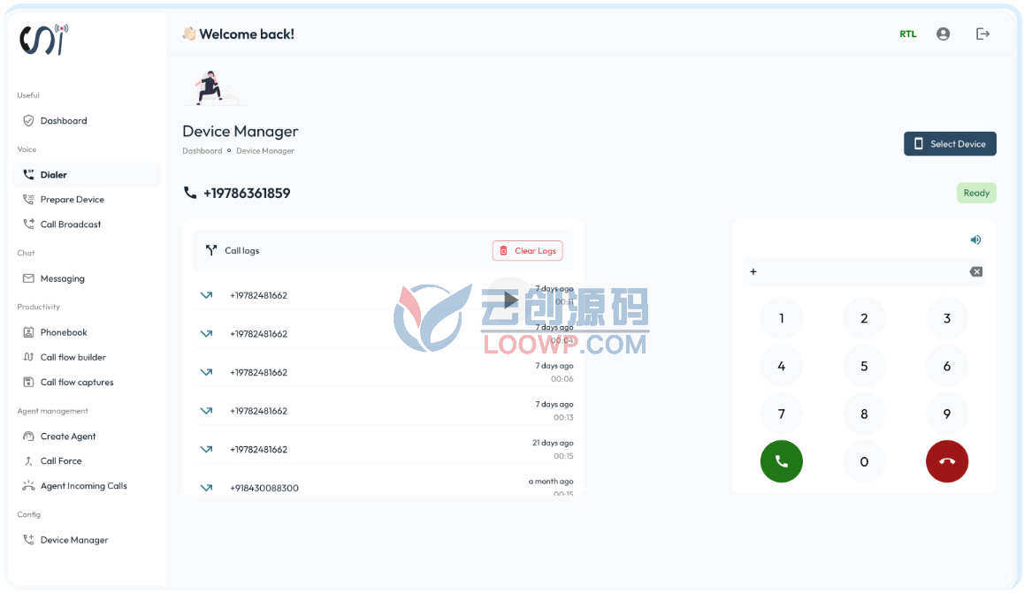Click the Call flow captures icon

tap(28, 383)
